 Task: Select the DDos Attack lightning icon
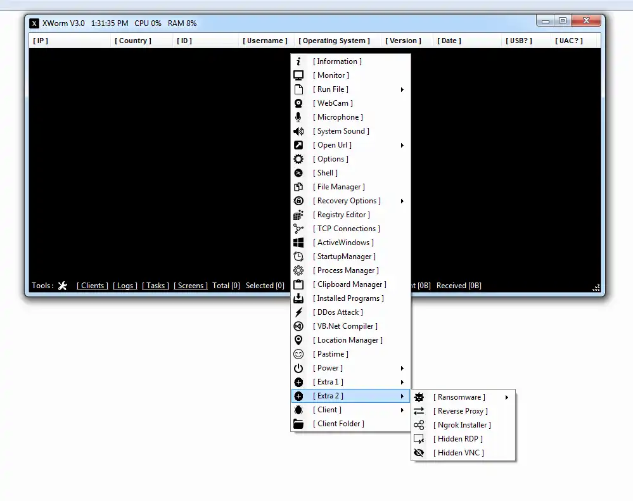pos(298,312)
